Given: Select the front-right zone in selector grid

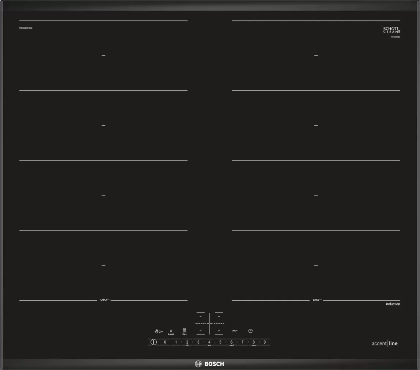Looking at the screenshot, I should point(219,330).
